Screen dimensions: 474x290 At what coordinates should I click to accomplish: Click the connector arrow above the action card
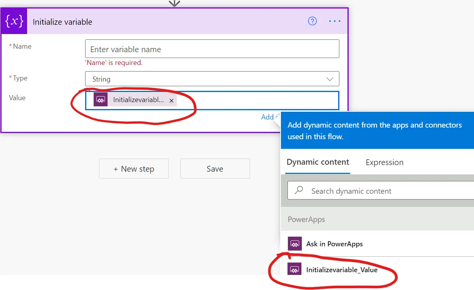175,3
